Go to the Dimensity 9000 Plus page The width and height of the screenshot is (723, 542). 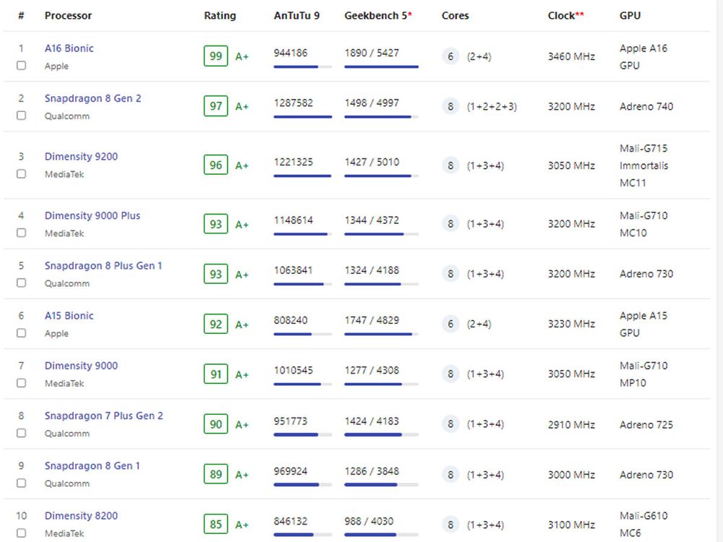tap(93, 216)
